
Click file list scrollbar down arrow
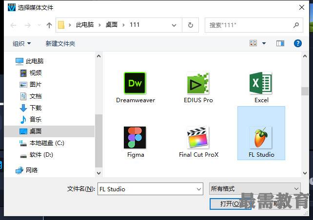click(x=305, y=173)
